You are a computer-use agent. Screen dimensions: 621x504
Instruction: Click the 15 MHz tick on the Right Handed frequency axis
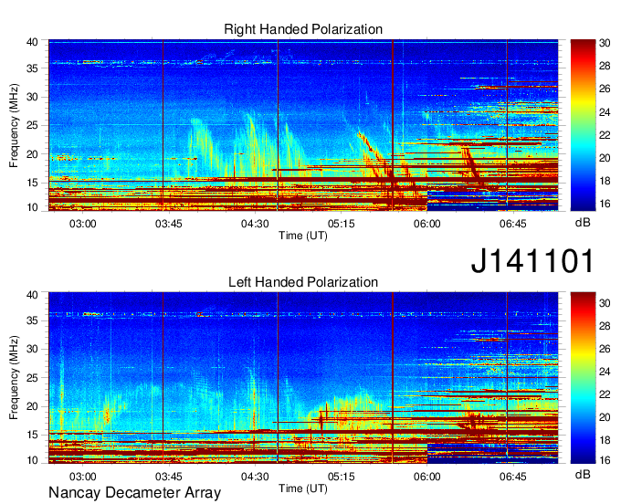[32, 183]
